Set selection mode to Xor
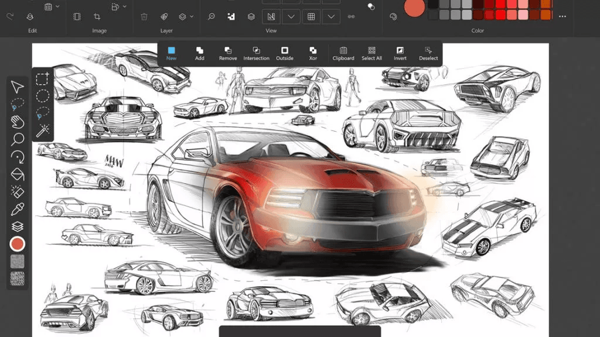This screenshot has height=337, width=600. [313, 53]
